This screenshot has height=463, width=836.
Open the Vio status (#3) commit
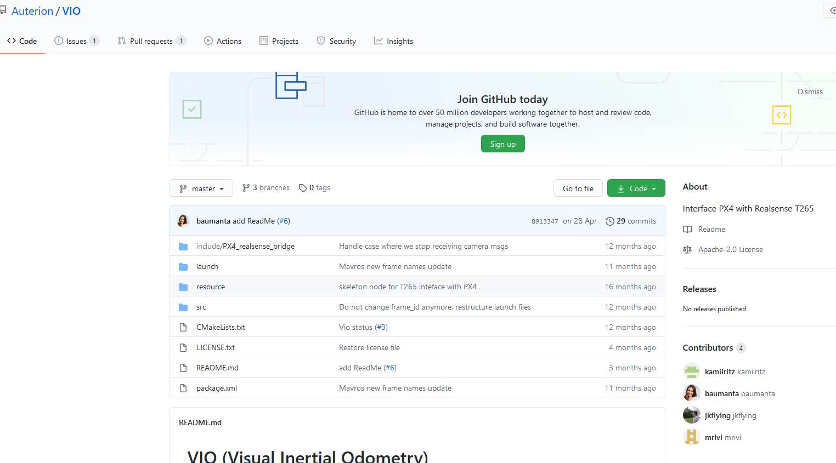pyautogui.click(x=363, y=327)
